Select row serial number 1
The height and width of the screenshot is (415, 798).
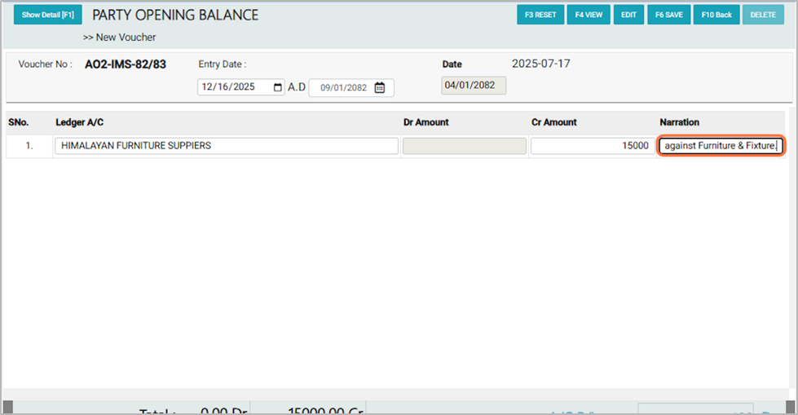29,147
